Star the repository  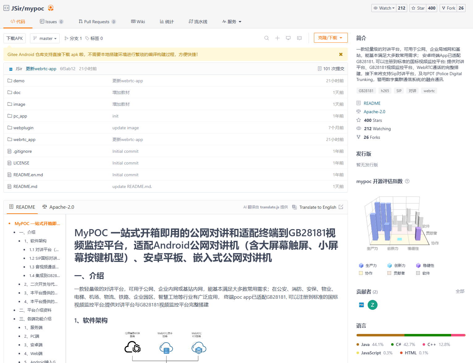pos(418,8)
